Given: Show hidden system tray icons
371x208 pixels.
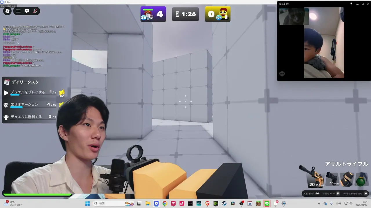Looking at the screenshot, I should (x=319, y=203).
